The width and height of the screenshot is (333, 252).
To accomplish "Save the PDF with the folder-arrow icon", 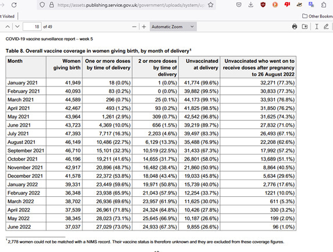I will coord(305,27).
